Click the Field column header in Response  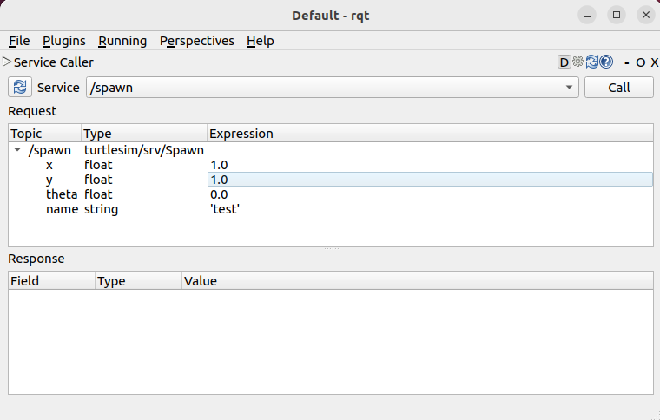point(52,281)
